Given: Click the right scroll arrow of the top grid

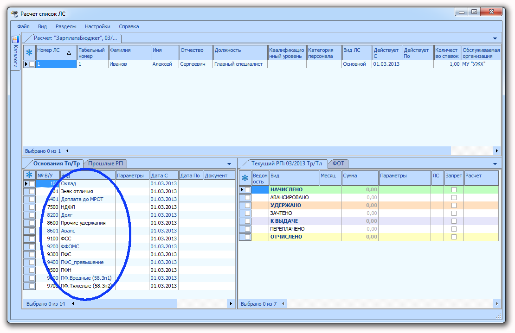Looking at the screenshot, I should (496, 151).
